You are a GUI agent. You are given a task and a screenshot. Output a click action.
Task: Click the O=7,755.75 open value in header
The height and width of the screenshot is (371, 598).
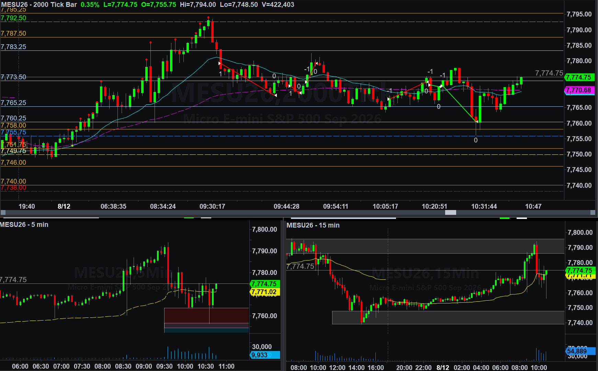[x=159, y=4]
